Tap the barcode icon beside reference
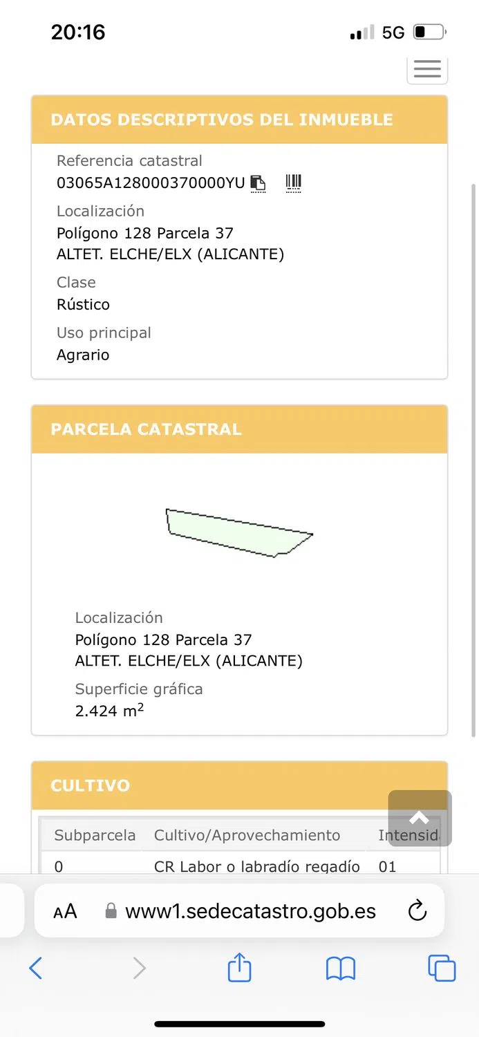The height and width of the screenshot is (1037, 479). click(294, 183)
